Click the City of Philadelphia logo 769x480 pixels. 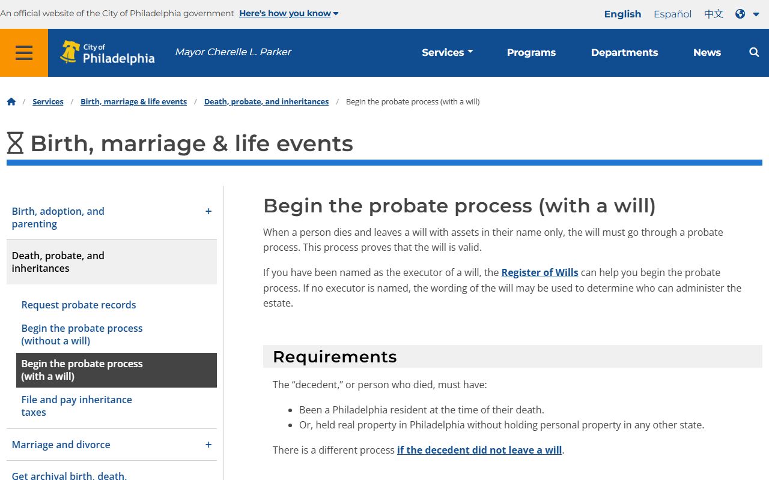pyautogui.click(x=108, y=52)
